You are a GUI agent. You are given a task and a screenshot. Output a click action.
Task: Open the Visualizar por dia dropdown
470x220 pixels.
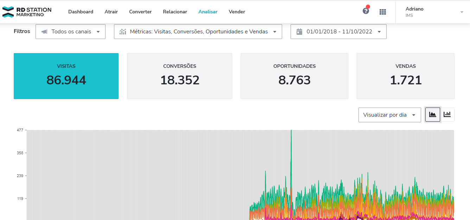[389, 115]
